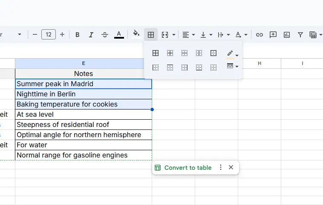Image resolution: width=323 pixels, height=205 pixels.
Task: Clear all borders from the selection
Action: click(x=213, y=67)
